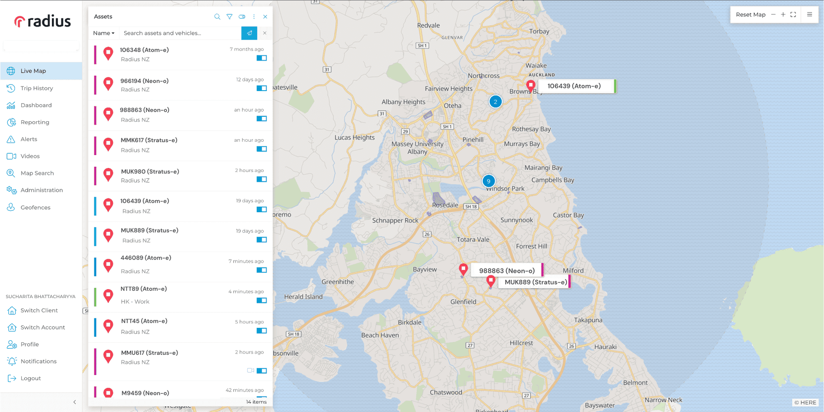
Task: Click Logout in the sidebar
Action: (31, 378)
